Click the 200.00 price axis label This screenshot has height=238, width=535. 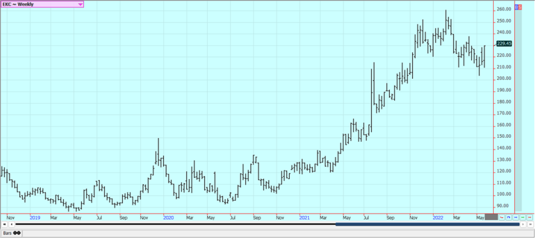[x=504, y=78]
